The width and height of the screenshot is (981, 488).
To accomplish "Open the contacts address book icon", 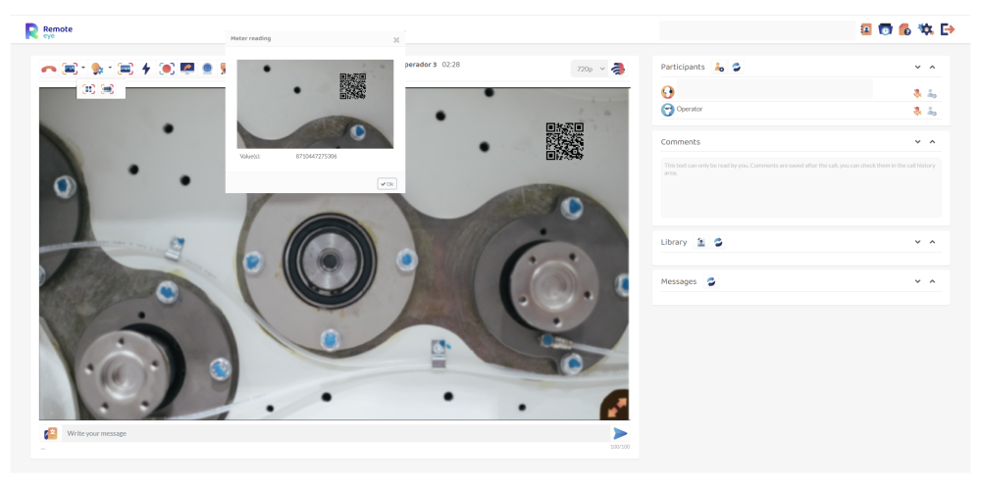I will pyautogui.click(x=866, y=29).
